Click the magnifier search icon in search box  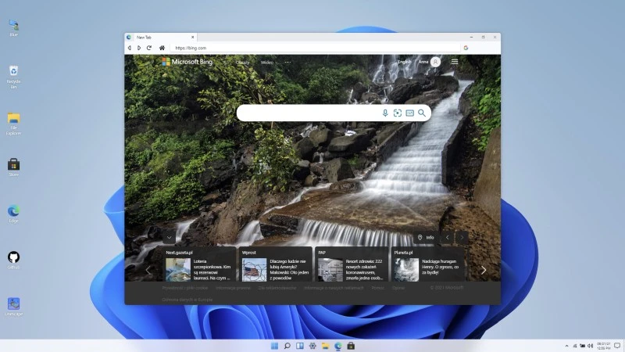(422, 113)
